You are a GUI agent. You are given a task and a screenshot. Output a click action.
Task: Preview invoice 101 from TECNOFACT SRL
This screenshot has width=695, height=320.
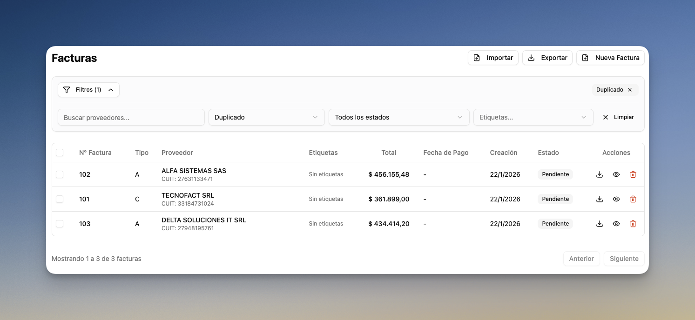(x=616, y=199)
